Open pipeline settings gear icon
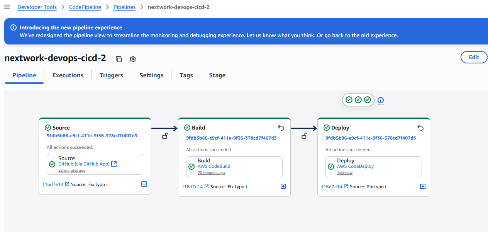 (133, 59)
